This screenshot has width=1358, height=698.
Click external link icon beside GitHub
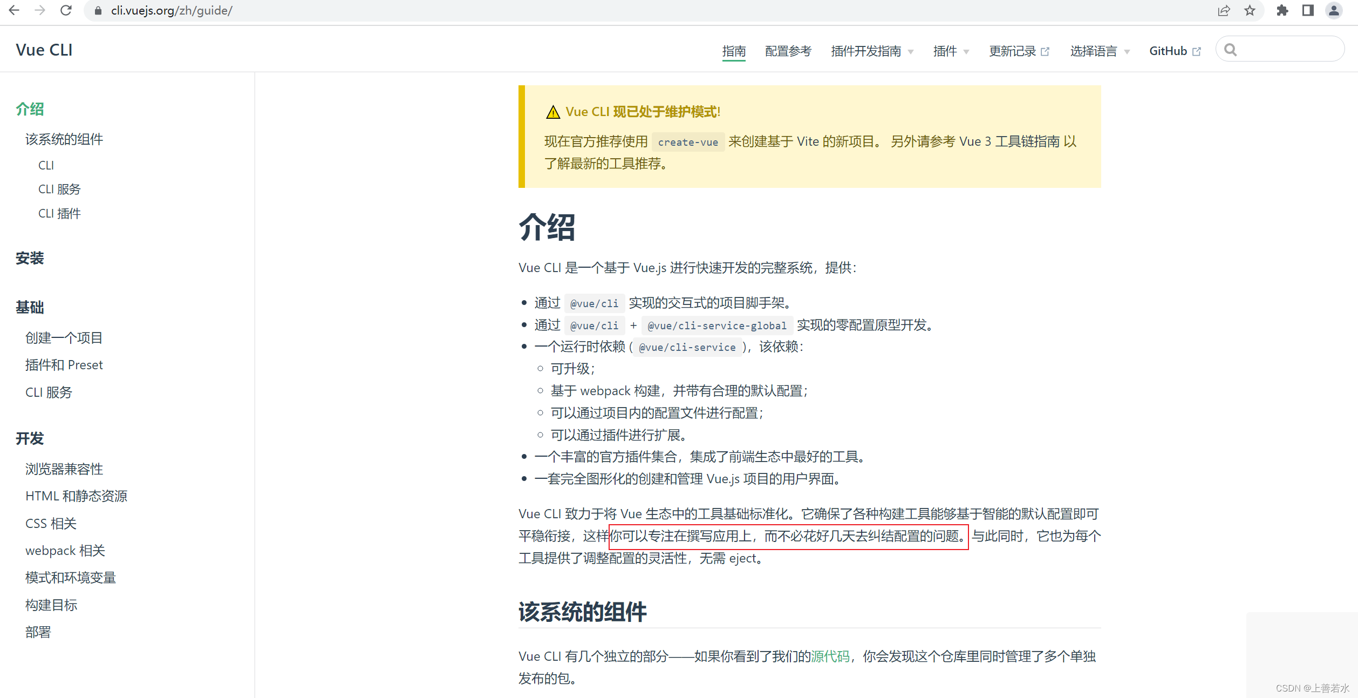(1197, 51)
